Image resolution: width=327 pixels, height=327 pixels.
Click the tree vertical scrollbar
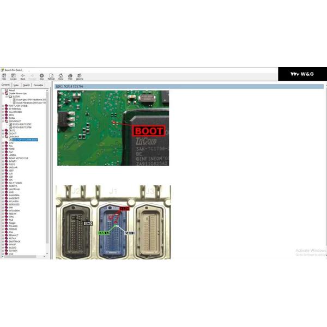[47, 167]
